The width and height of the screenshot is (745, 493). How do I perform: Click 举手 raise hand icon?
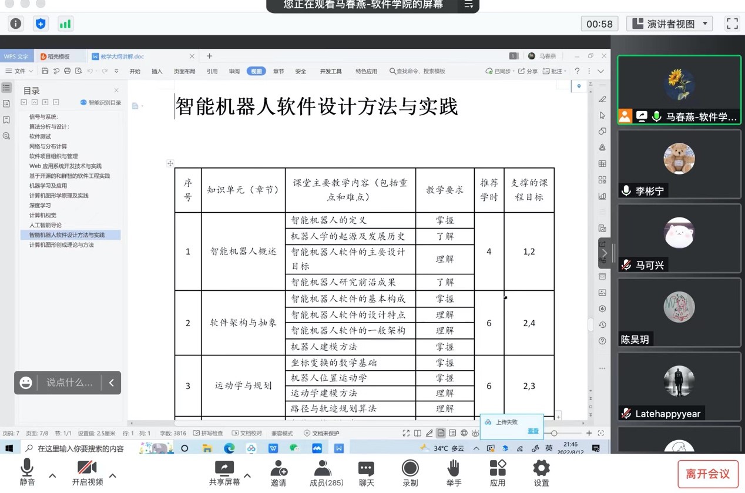click(454, 472)
